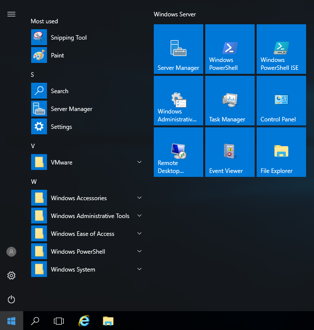Launch the Windows PowerShell tile
The width and height of the screenshot is (314, 330).
point(230,49)
